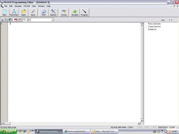Click inside the code editor area
The height and width of the screenshot is (134, 179).
point(74,72)
